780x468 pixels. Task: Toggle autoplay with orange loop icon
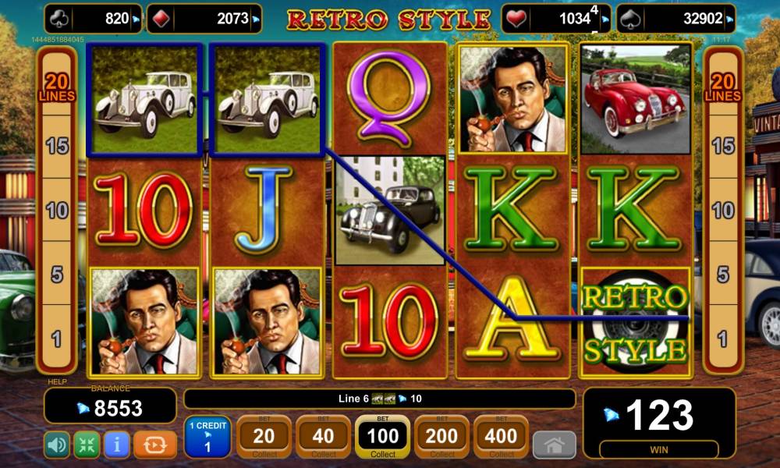[154, 445]
